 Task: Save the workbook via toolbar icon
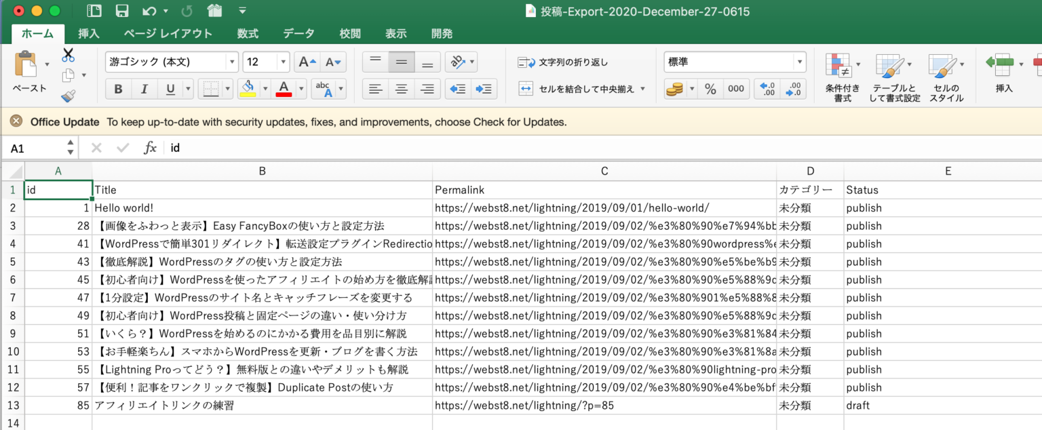click(121, 10)
